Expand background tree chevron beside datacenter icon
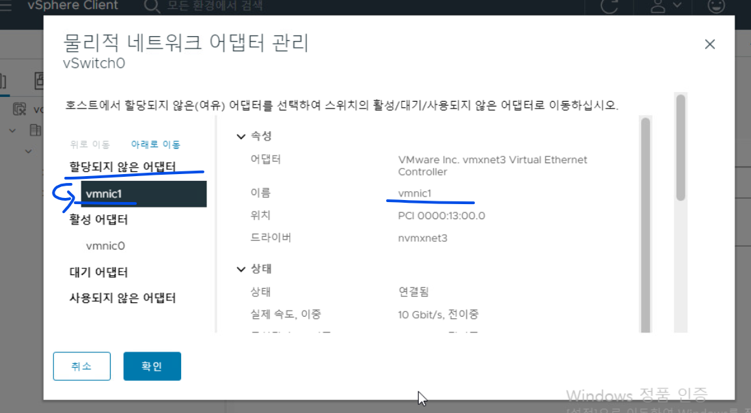 click(x=12, y=130)
